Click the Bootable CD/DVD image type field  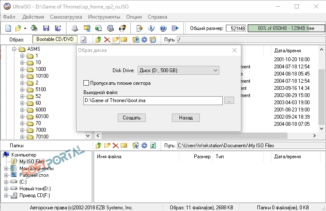pyautogui.click(x=55, y=39)
